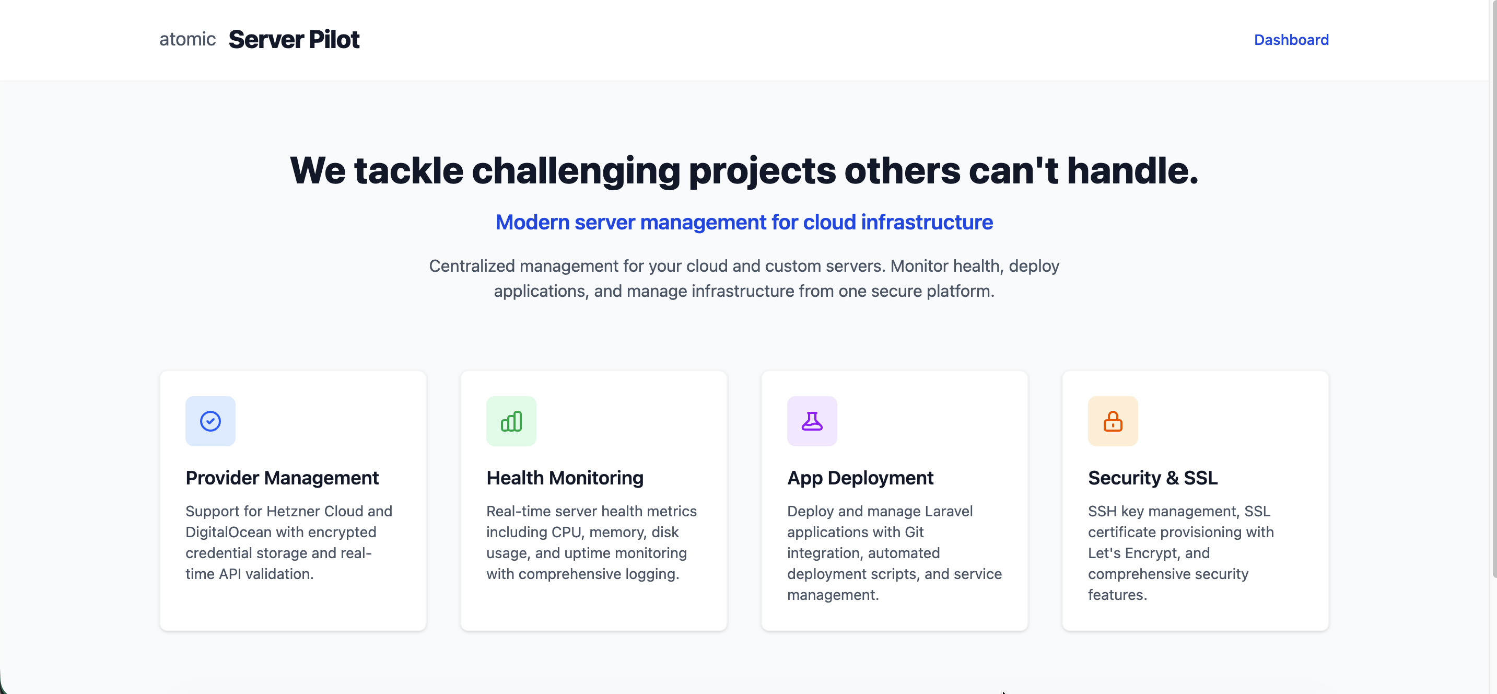
Task: Click the atomic Server Pilot logo
Action: click(259, 39)
